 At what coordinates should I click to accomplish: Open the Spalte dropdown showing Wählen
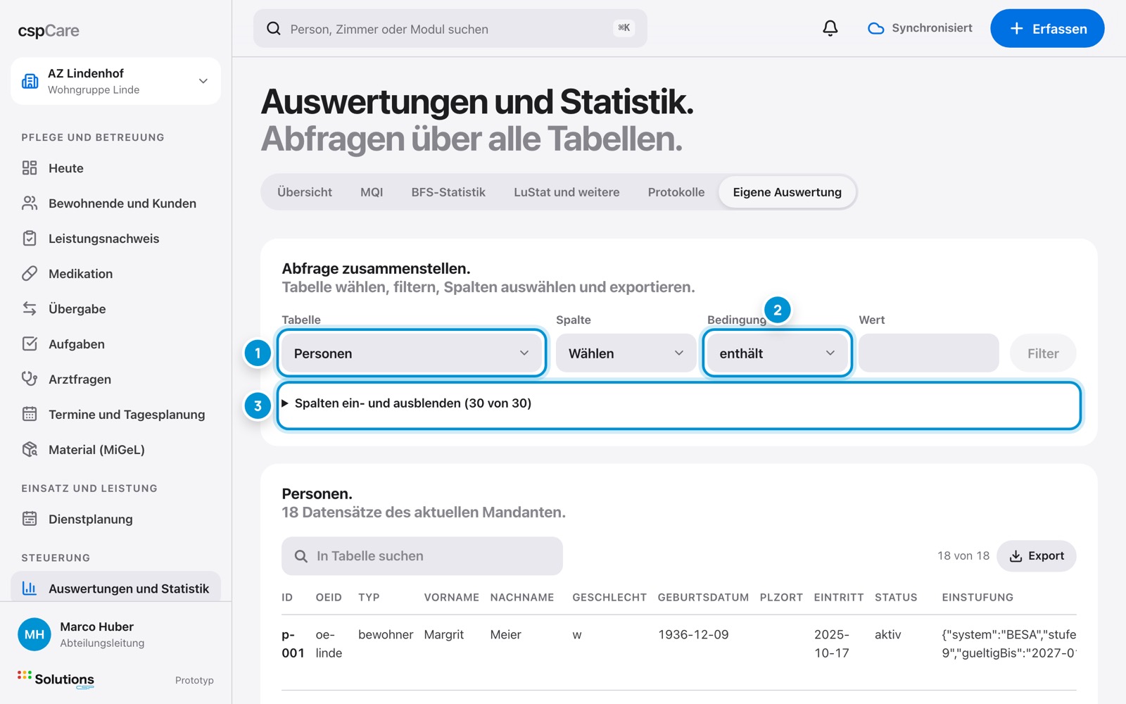pos(626,353)
